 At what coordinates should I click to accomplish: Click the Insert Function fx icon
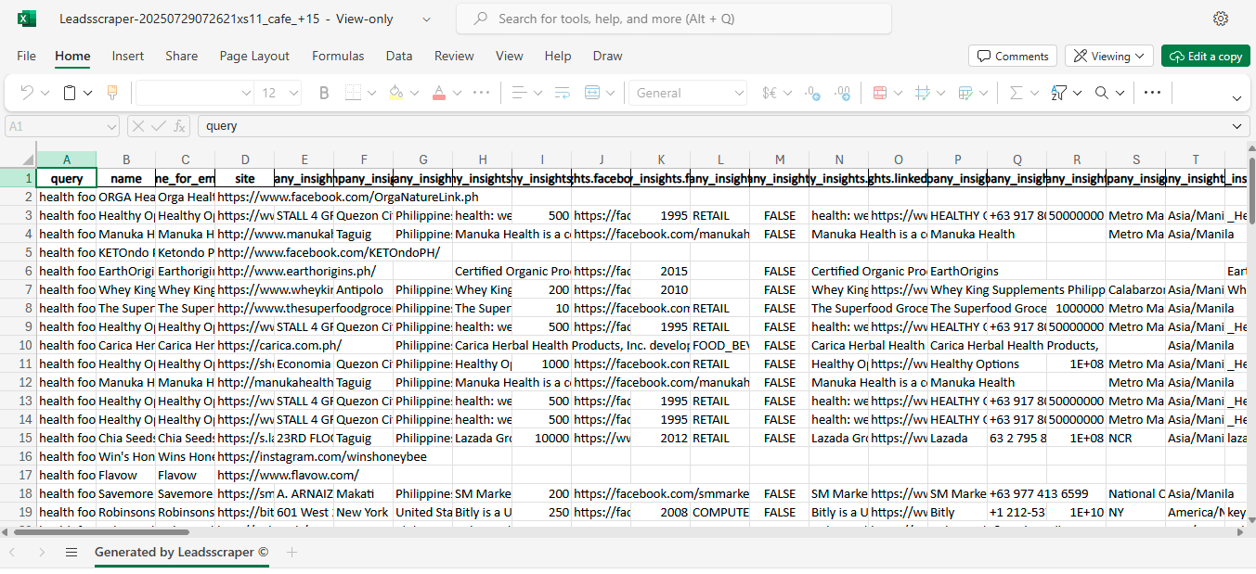click(180, 126)
